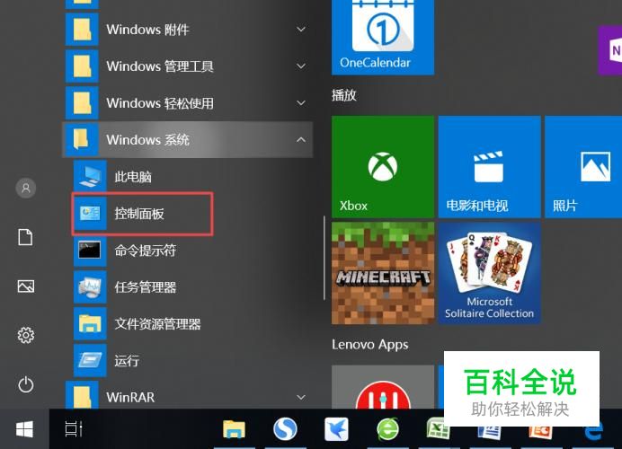Click the Power button icon
622x449 pixels.
point(26,384)
